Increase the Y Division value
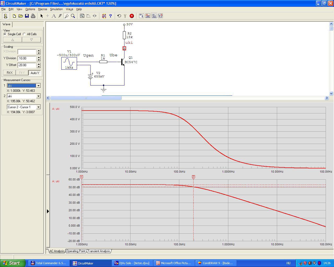The width and height of the screenshot is (334, 267). pos(39,57)
